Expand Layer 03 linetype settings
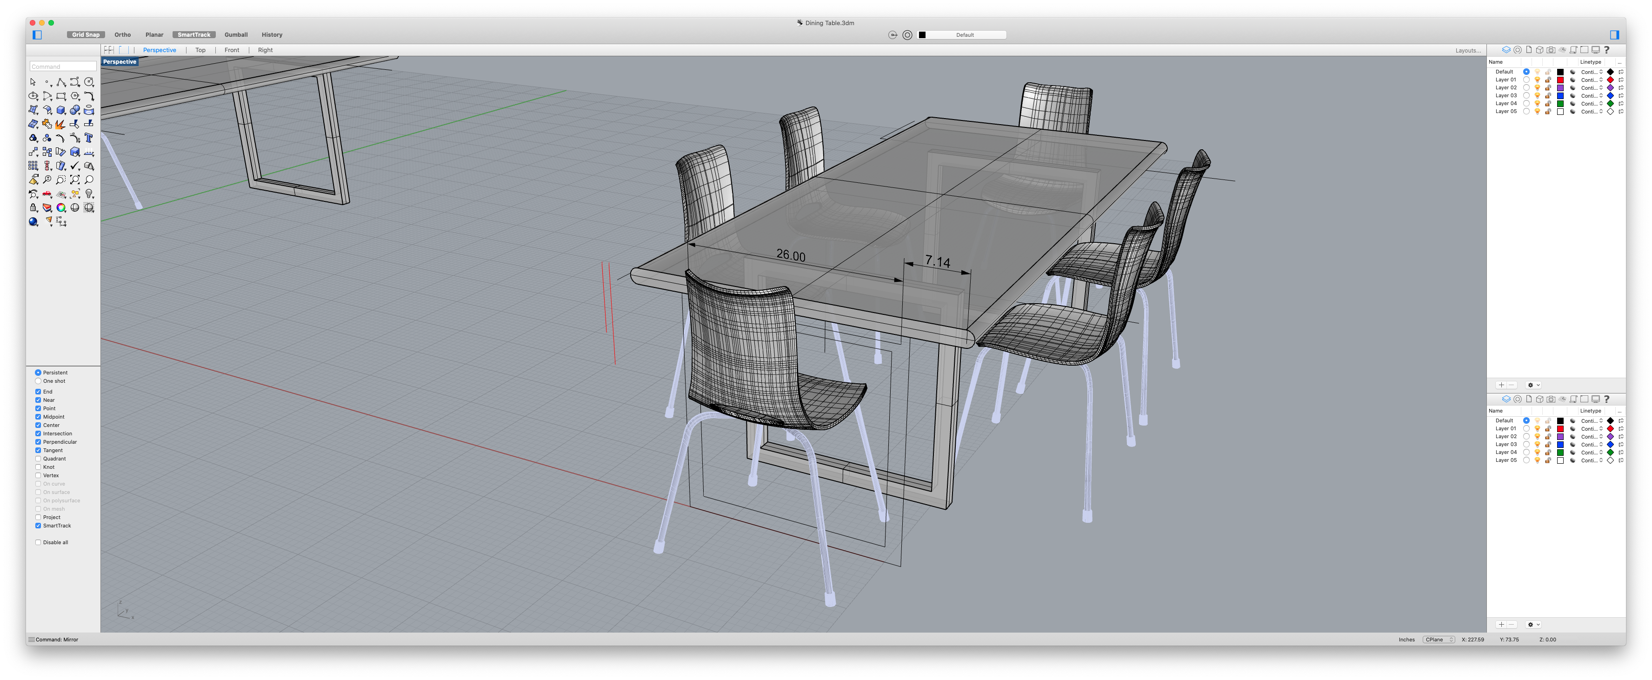This screenshot has width=1652, height=680. click(x=1598, y=95)
